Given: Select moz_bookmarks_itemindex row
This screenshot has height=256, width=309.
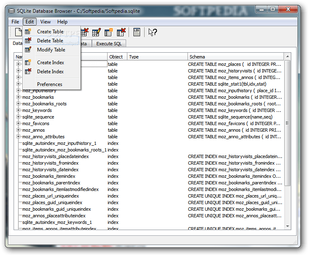Looking at the screenshot, I should point(149,176).
